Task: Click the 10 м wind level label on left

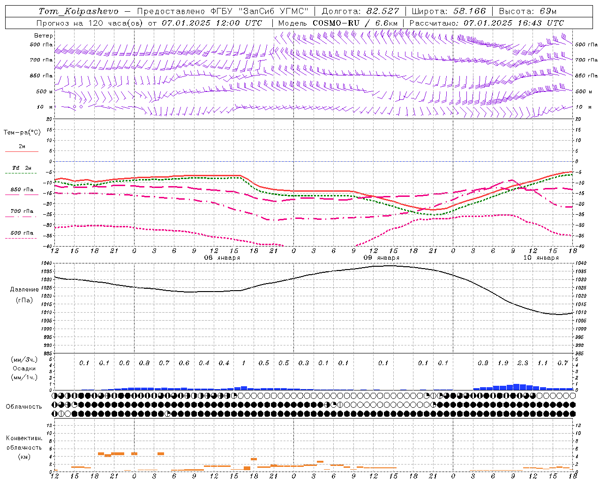Action: pos(45,107)
